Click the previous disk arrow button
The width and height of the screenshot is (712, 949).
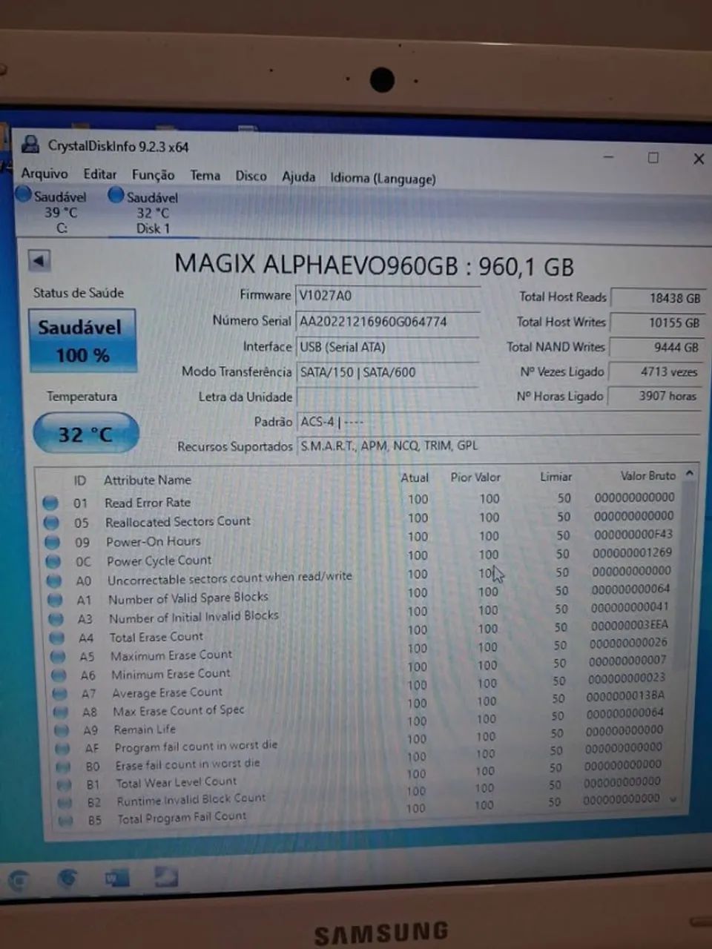click(x=39, y=260)
